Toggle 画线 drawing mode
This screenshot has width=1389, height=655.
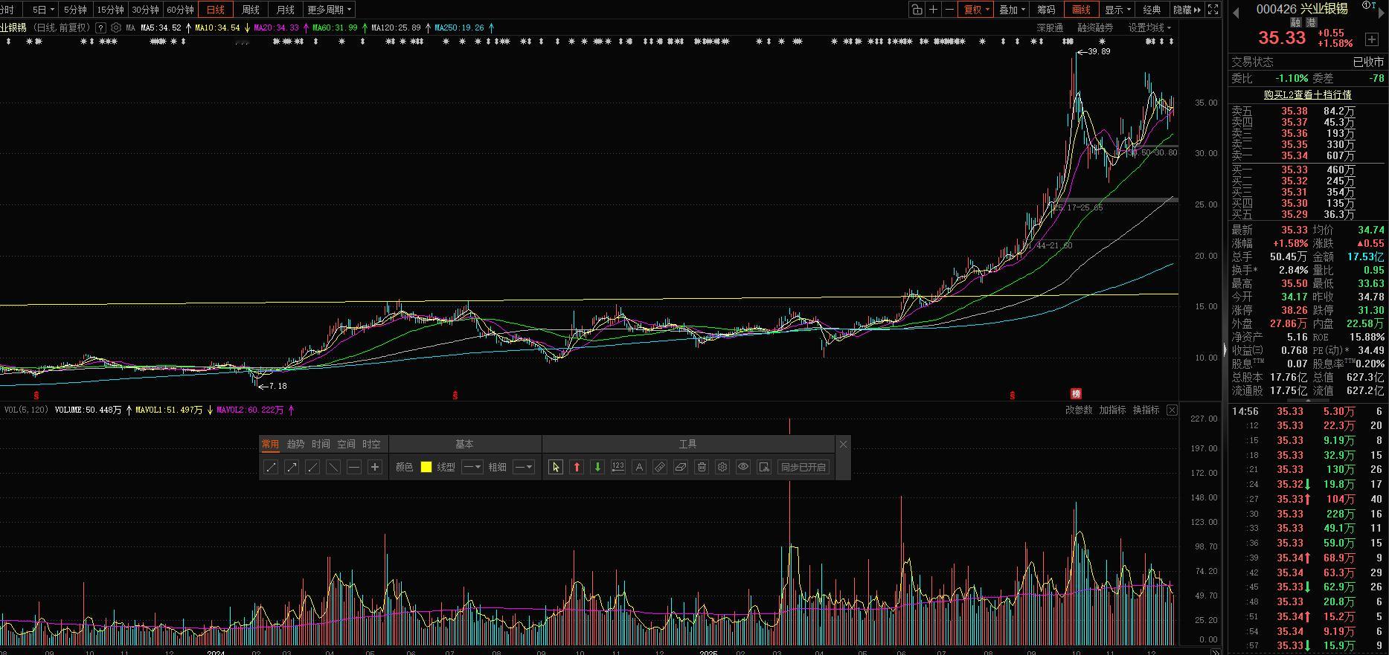[1081, 10]
